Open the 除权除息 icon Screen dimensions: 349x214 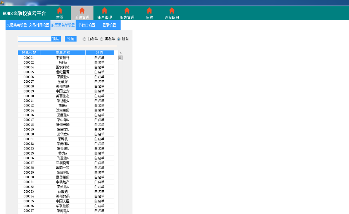click(x=172, y=11)
